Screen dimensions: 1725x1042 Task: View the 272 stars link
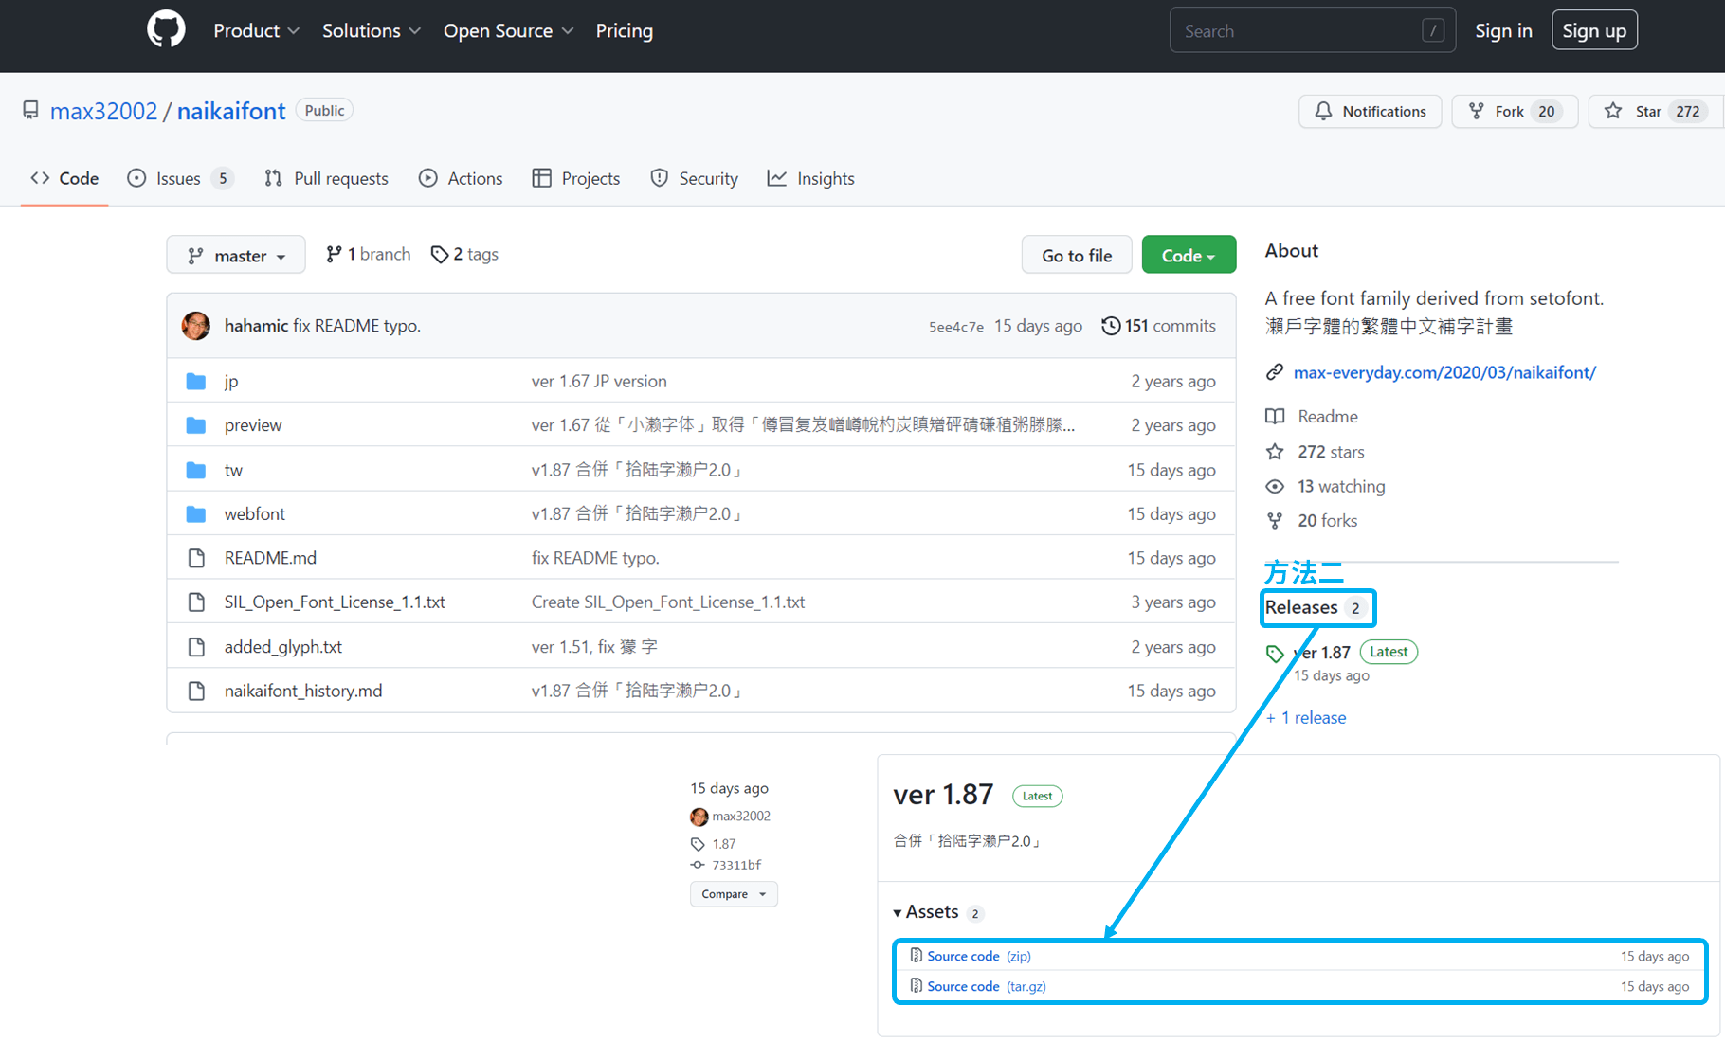click(1331, 452)
